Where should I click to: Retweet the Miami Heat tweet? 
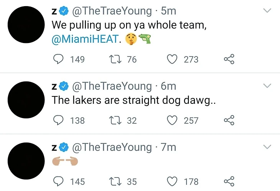click(115, 59)
